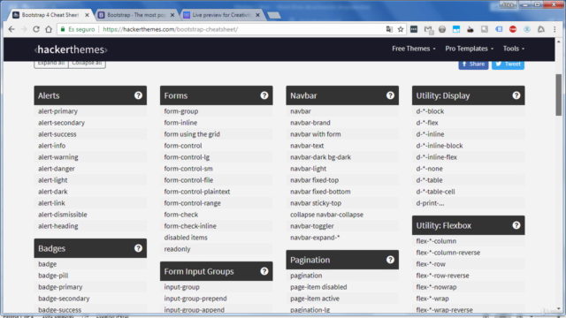Open the browser home page icon
This screenshot has width=566, height=318.
[x=49, y=29]
